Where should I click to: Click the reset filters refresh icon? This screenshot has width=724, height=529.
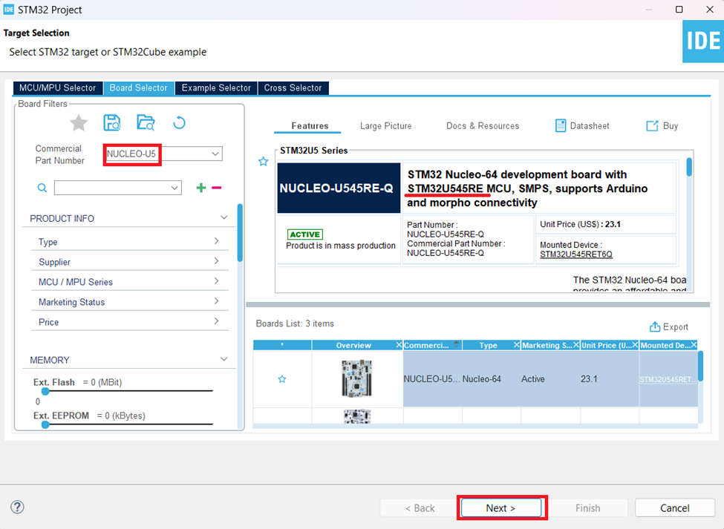click(179, 122)
